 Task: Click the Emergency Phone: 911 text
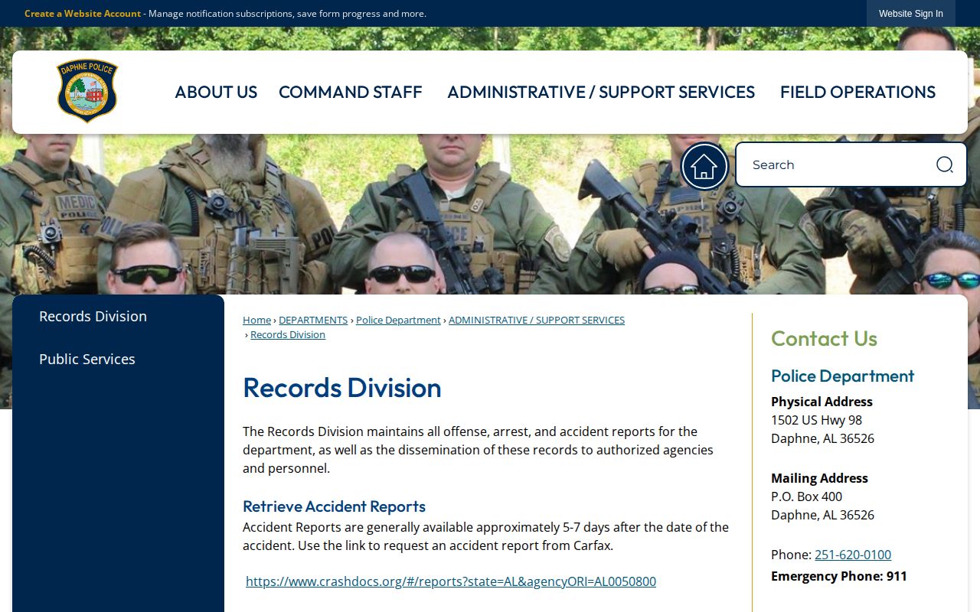tap(839, 576)
